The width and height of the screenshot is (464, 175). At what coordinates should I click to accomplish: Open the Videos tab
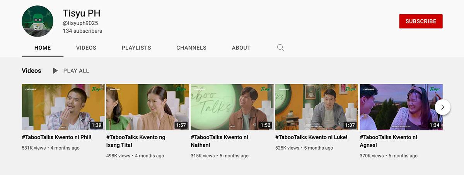coord(86,48)
